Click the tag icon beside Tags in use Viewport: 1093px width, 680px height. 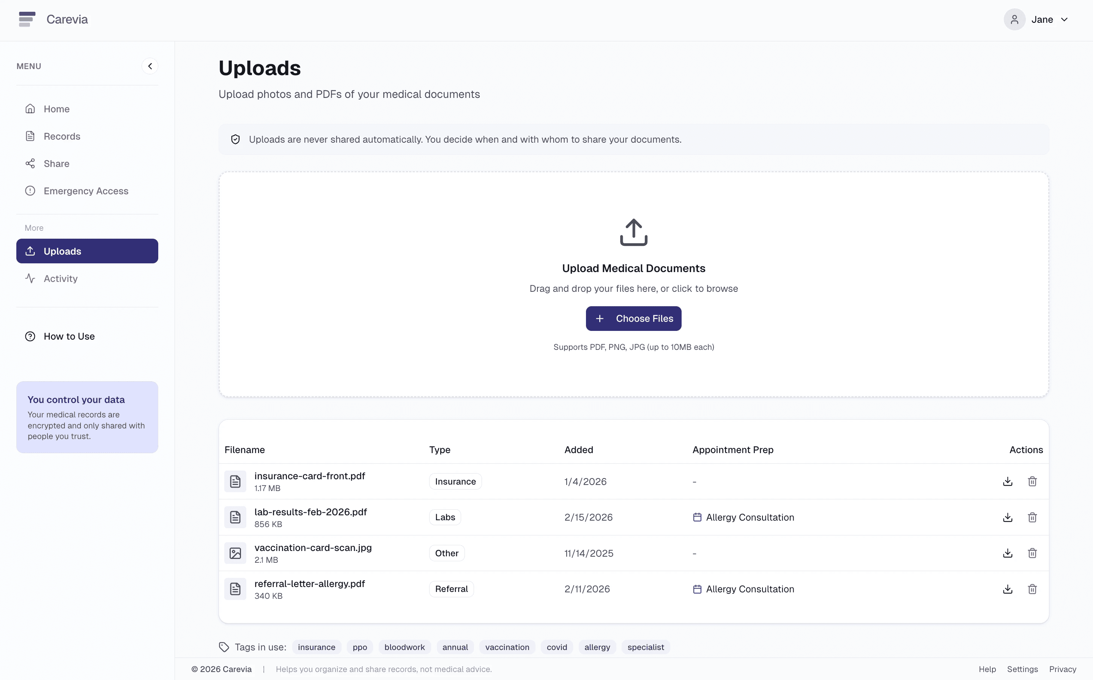[x=224, y=647]
